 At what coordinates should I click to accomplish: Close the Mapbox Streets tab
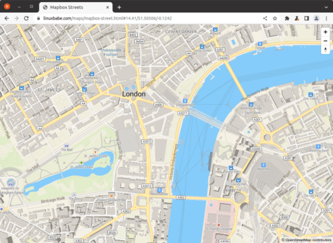[107, 7]
